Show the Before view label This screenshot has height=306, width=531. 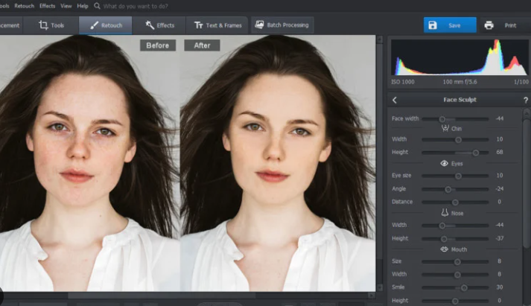point(158,45)
